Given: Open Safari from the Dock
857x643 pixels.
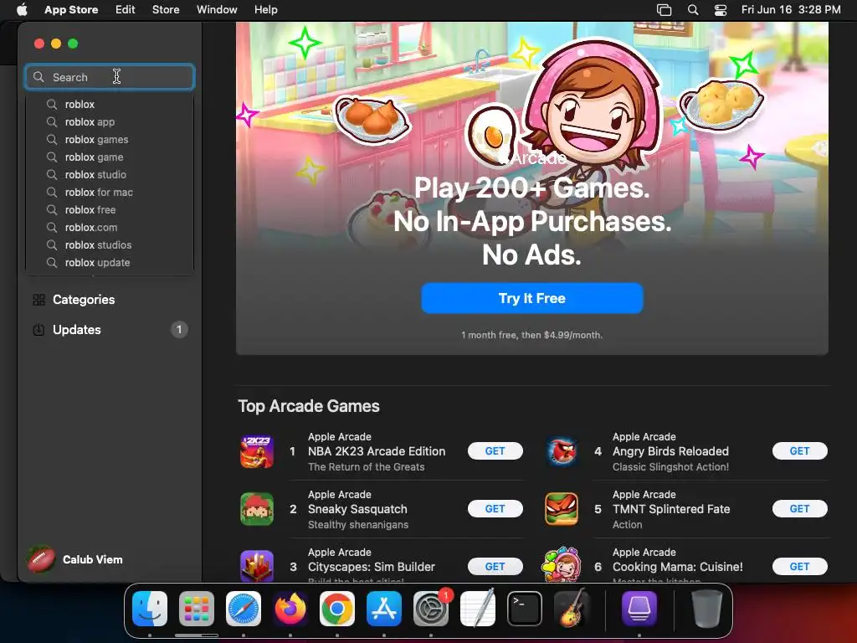Looking at the screenshot, I should pos(244,609).
